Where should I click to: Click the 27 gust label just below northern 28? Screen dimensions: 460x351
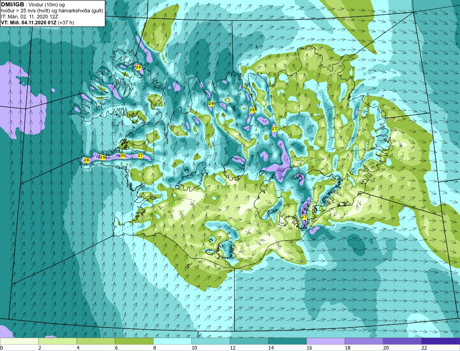coord(274,129)
